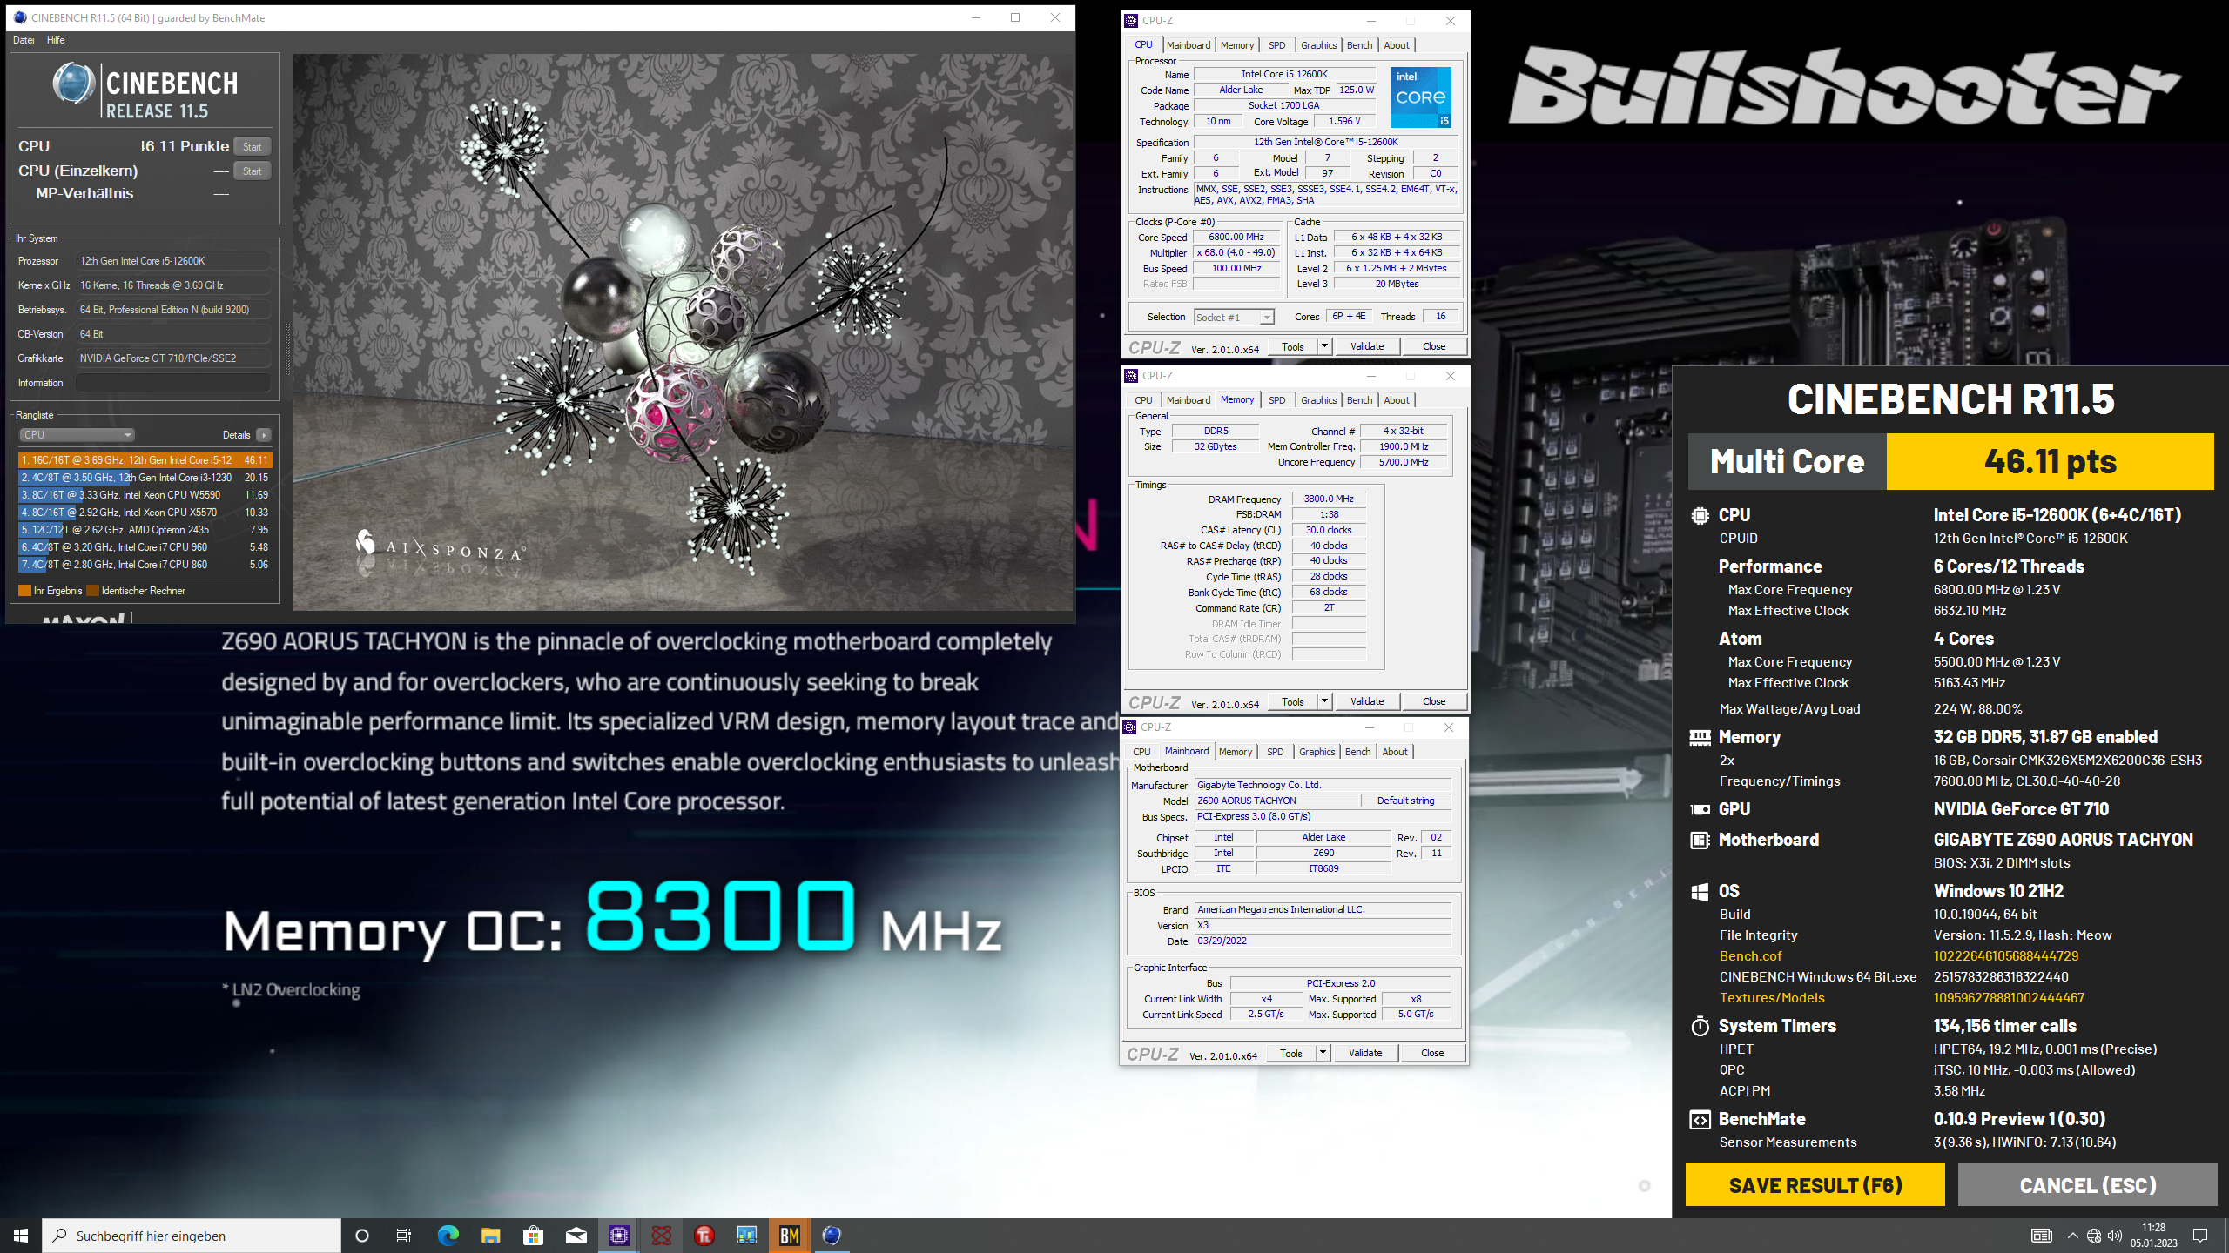
Task: Click the GPU card icon in BenchMate panel
Action: (x=1700, y=809)
